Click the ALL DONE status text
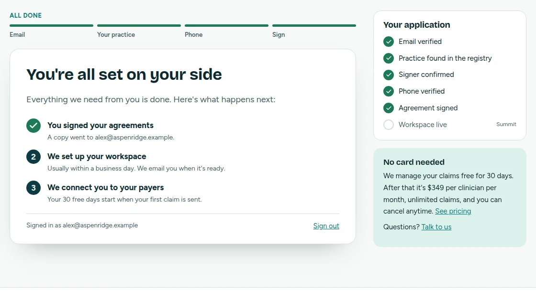This screenshot has height=301, width=536. pyautogui.click(x=26, y=15)
